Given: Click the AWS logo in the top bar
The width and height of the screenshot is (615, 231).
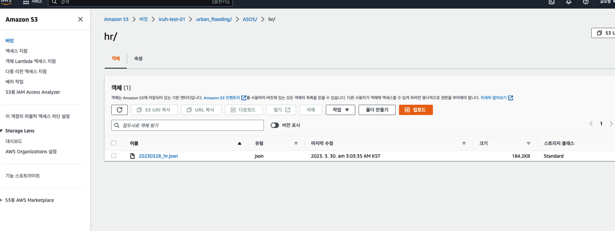Looking at the screenshot, I should [x=6, y=2].
